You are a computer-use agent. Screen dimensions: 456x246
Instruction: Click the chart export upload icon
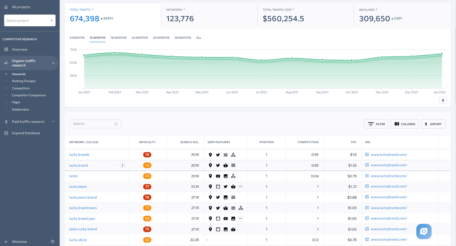443,100
